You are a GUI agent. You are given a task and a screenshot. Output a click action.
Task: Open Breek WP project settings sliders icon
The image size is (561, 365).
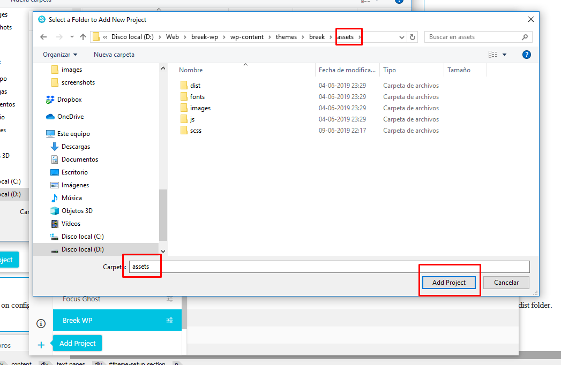[170, 320]
